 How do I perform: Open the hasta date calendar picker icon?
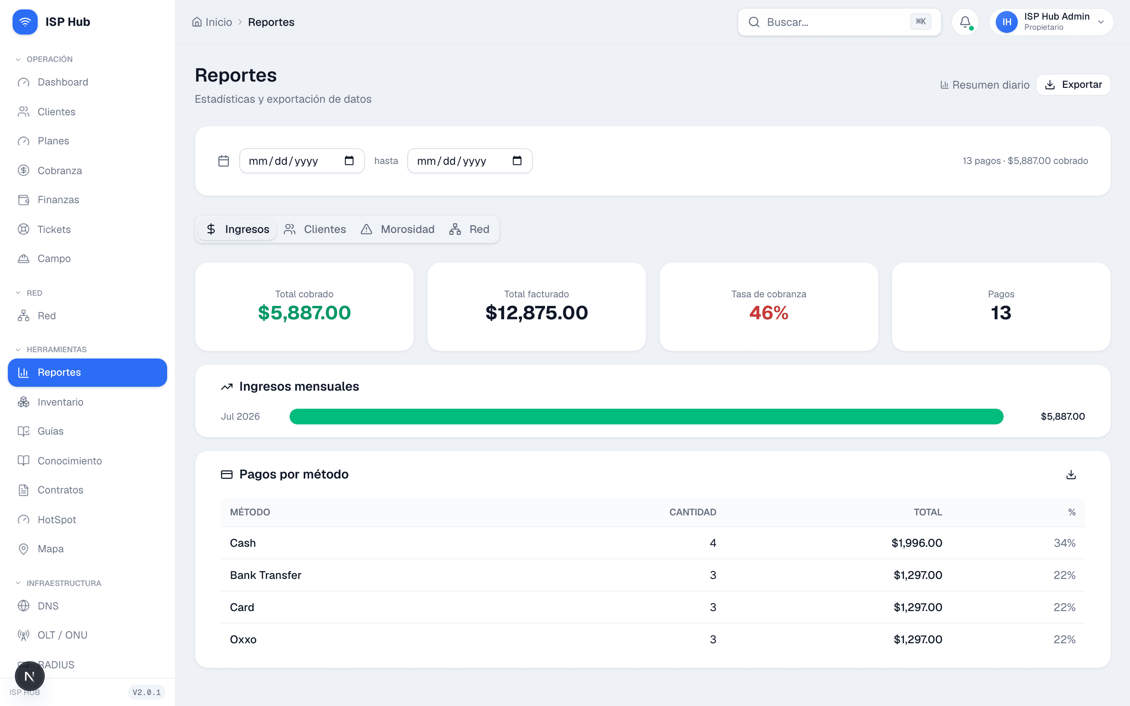click(517, 161)
